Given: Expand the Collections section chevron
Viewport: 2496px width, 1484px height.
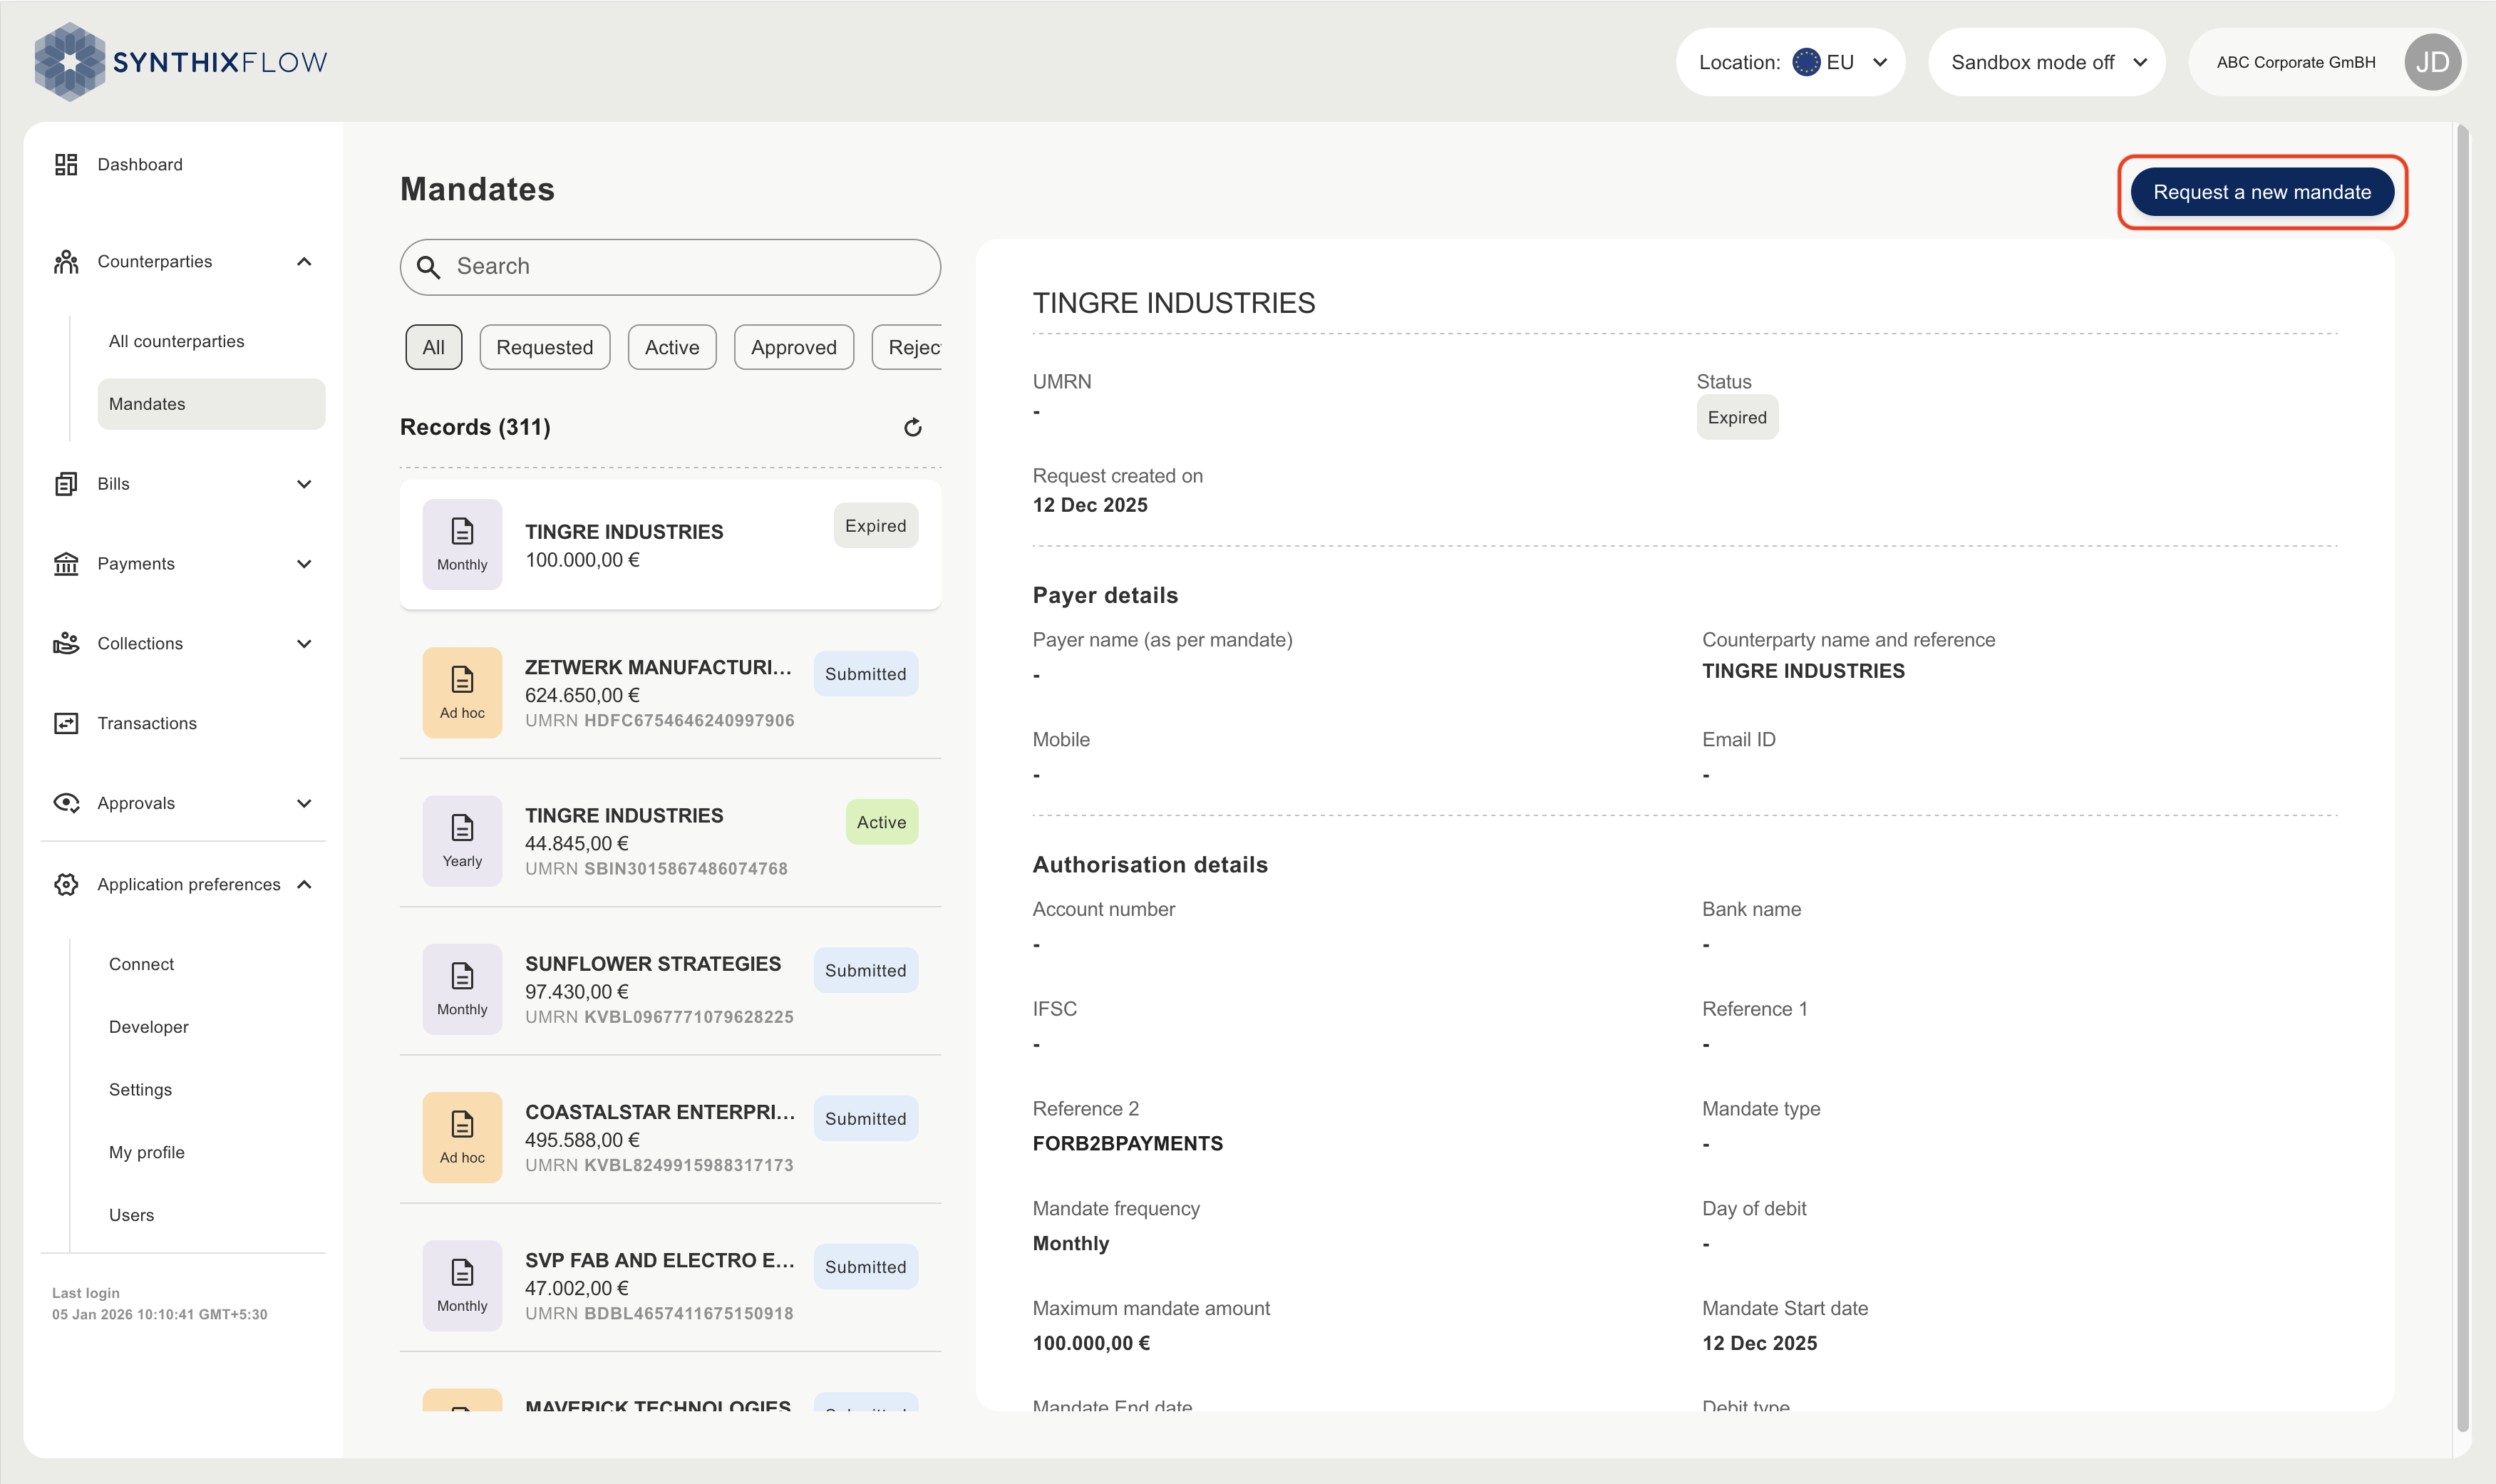Looking at the screenshot, I should point(305,644).
